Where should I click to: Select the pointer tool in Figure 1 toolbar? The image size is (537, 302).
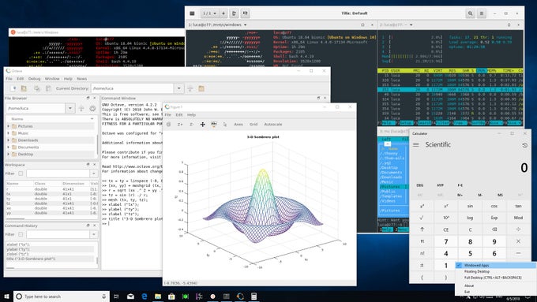[x=225, y=124]
